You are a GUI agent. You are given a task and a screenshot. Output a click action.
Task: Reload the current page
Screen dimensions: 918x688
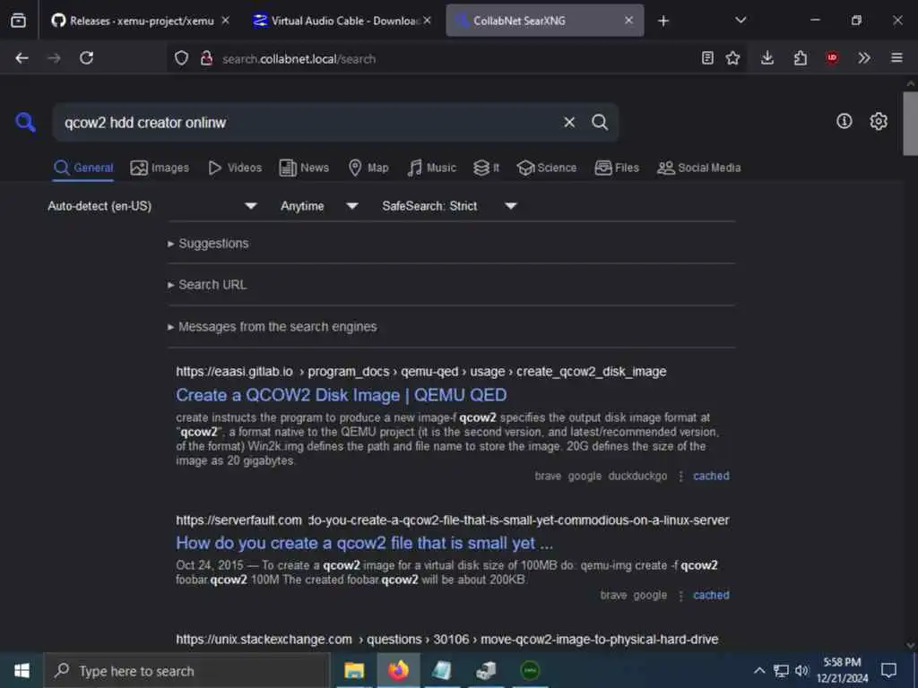pyautogui.click(x=87, y=58)
